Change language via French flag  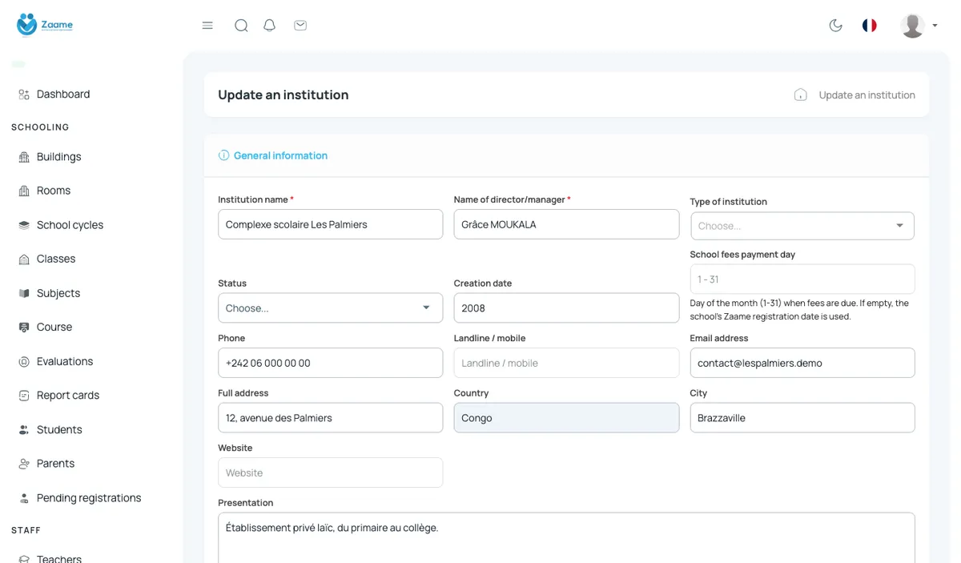click(869, 26)
